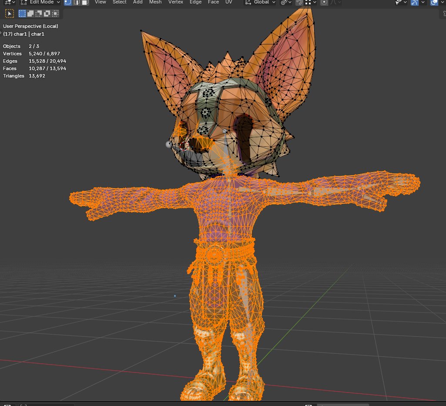Toggle show overlays button

tap(434, 2)
